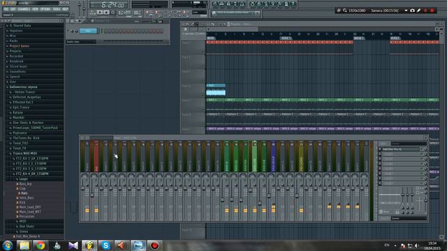Expand the Epic Trance library folder
447x251 pixels.
21,107
